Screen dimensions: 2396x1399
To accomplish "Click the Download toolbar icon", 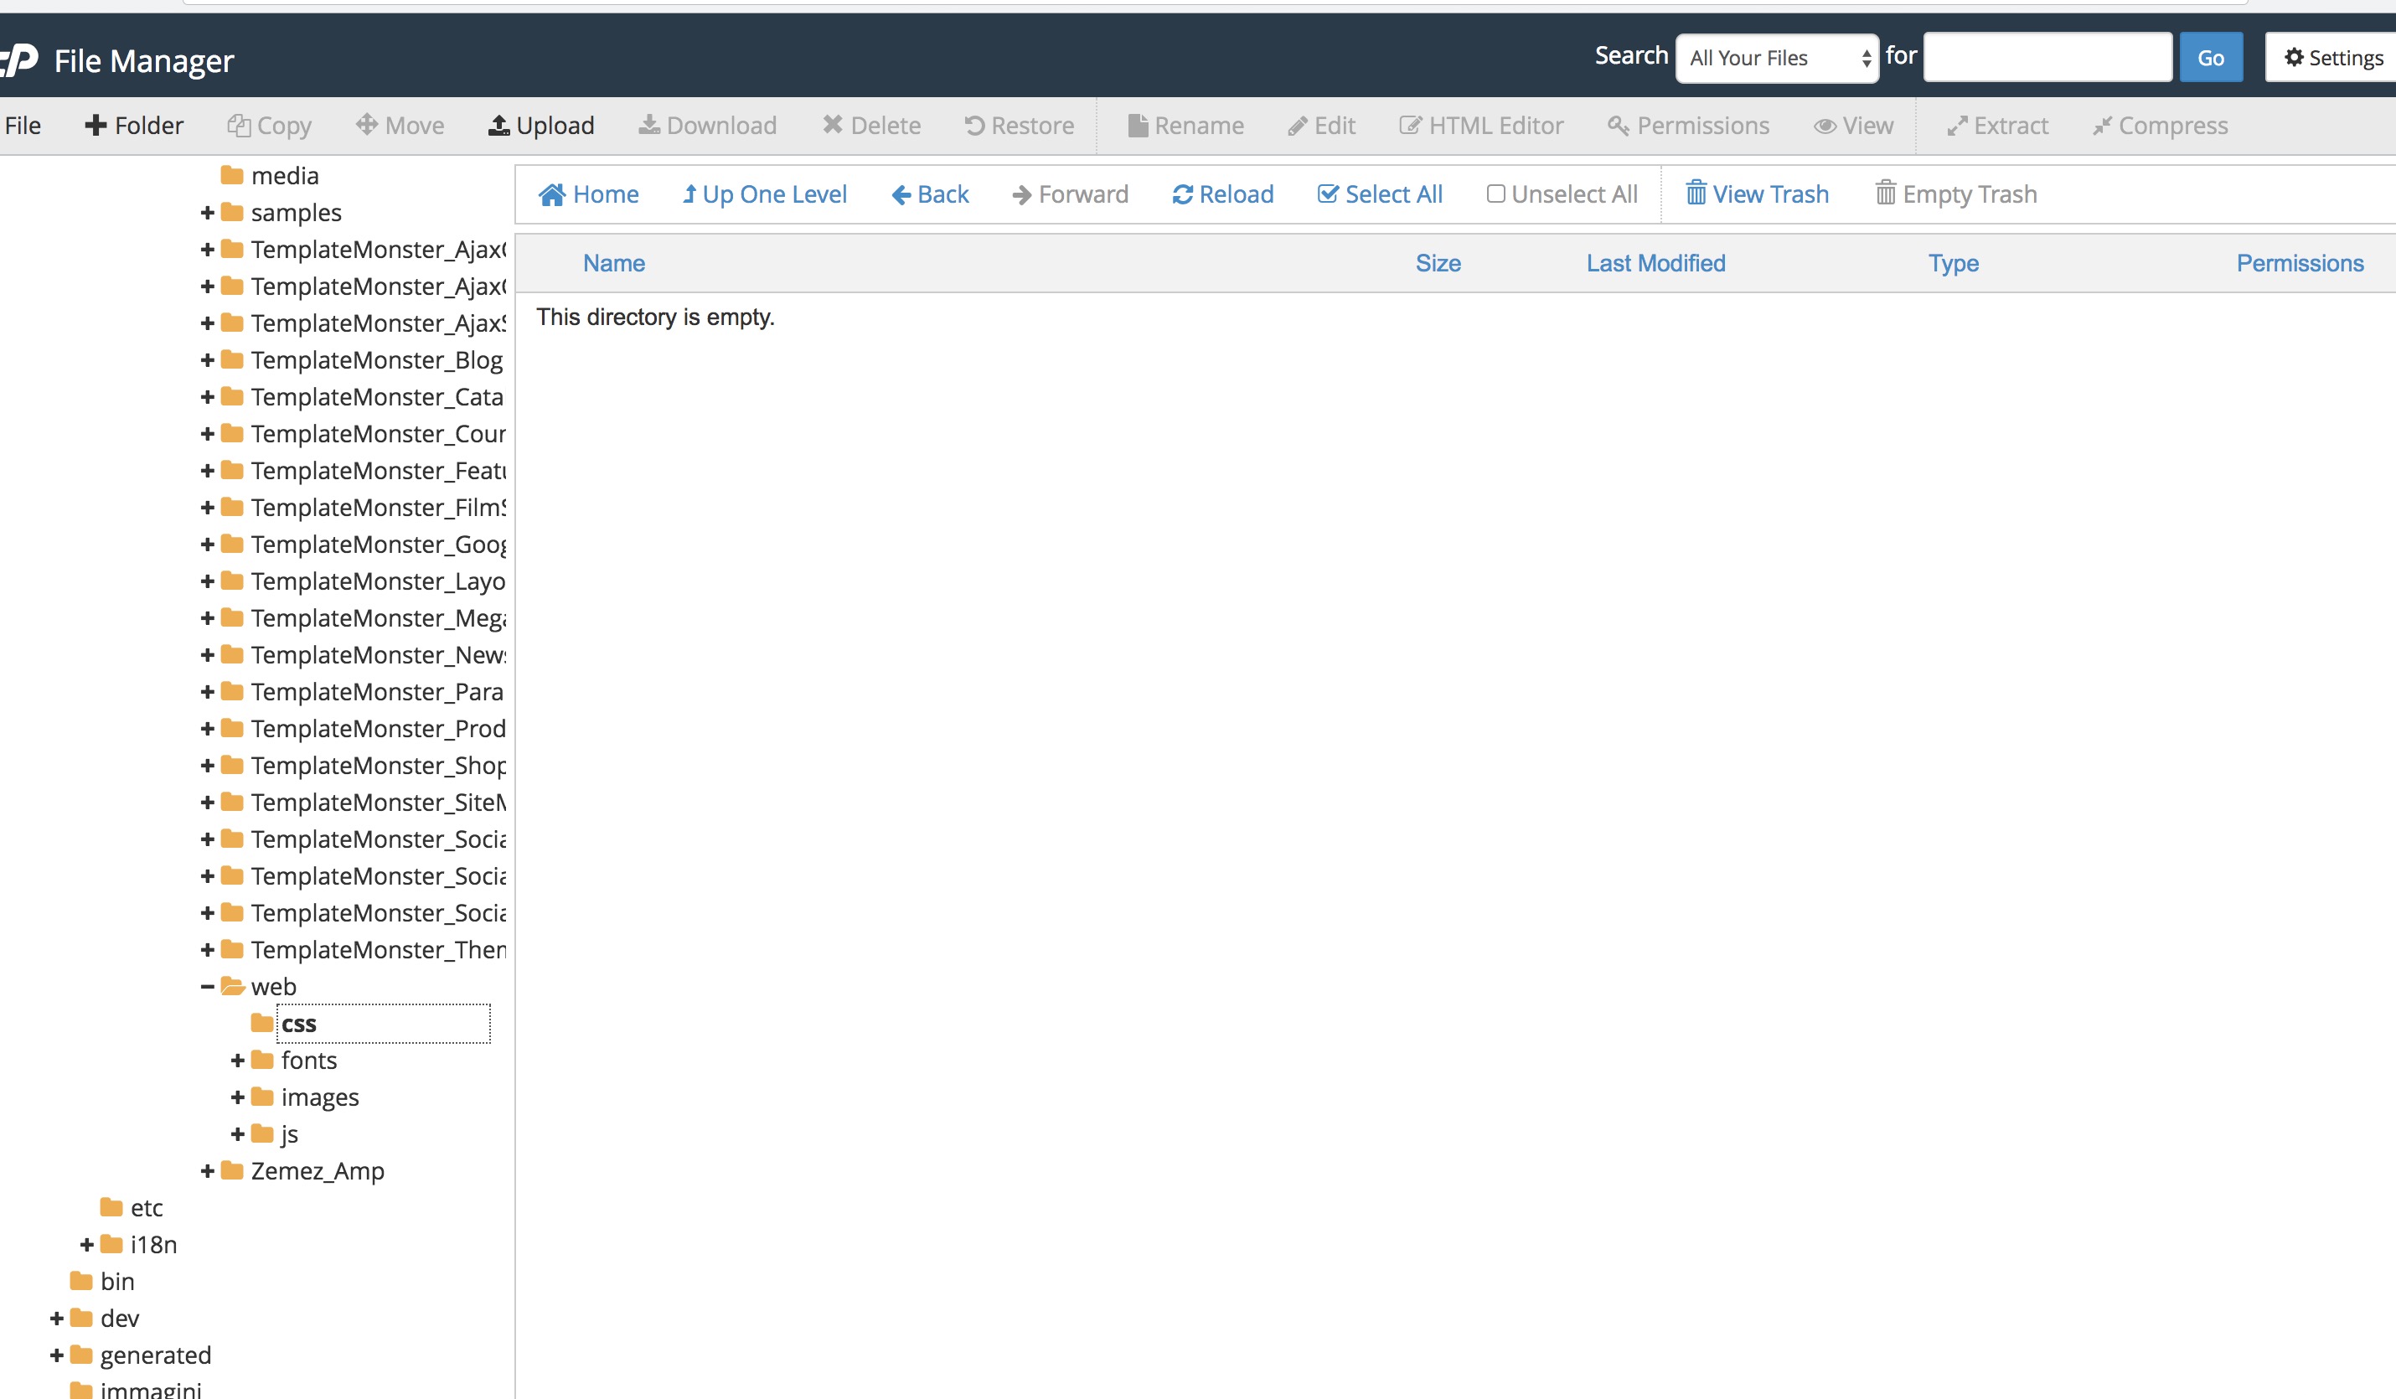I will (650, 125).
